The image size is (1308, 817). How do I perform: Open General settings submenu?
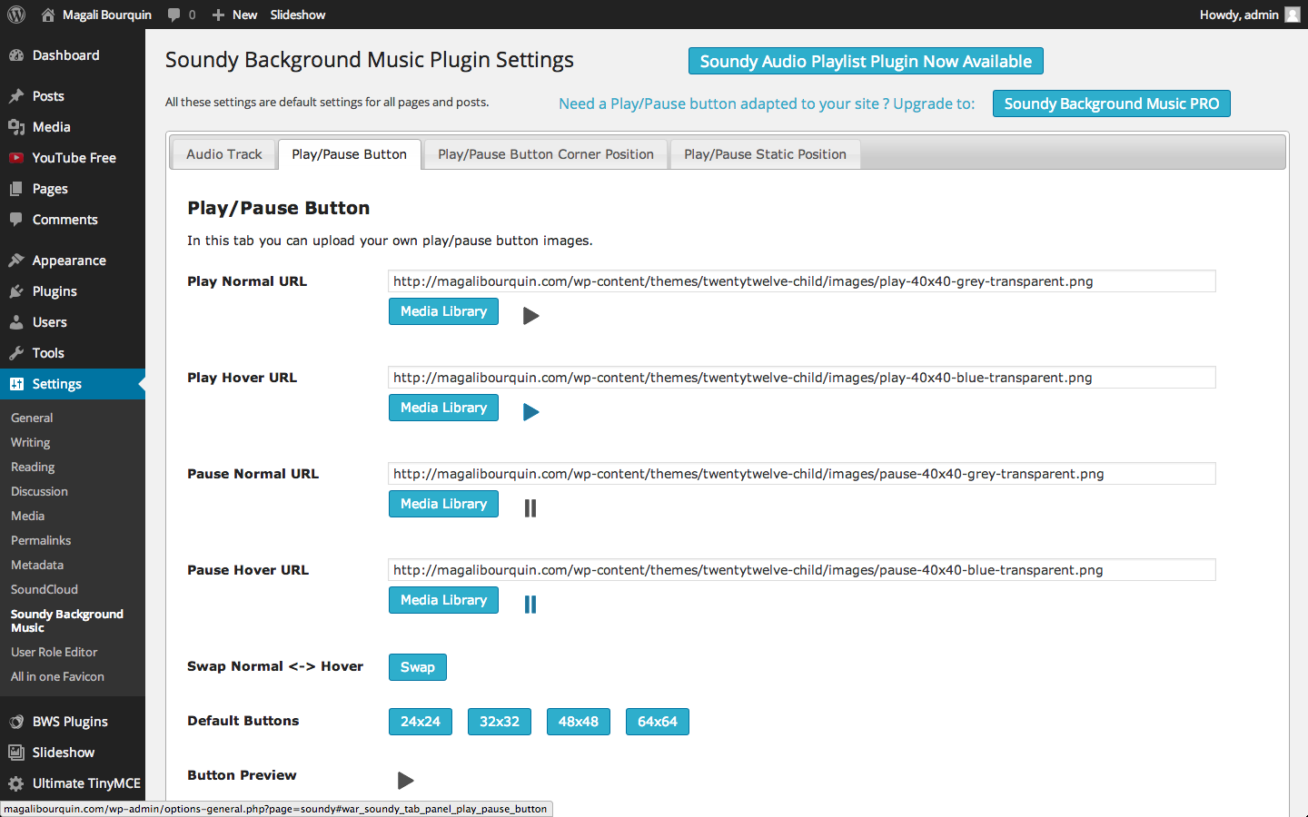[x=32, y=418]
